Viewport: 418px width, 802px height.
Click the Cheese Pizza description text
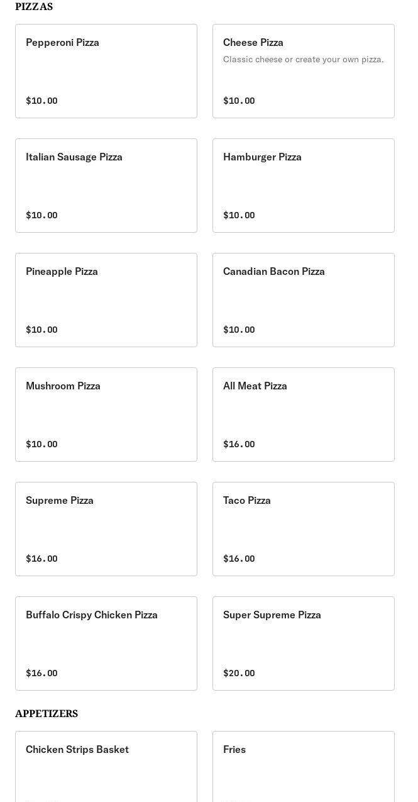click(303, 59)
